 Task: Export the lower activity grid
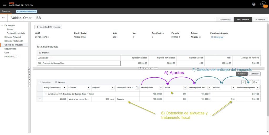coord(60,82)
